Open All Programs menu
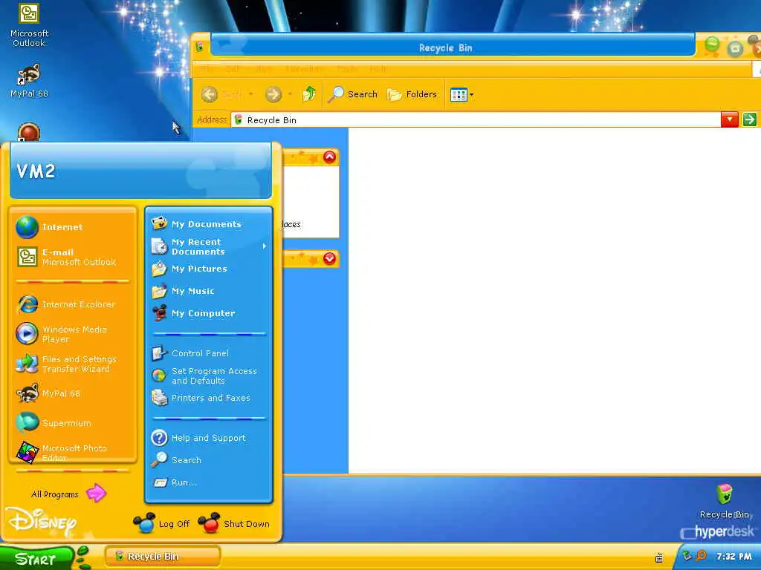 [x=68, y=494]
